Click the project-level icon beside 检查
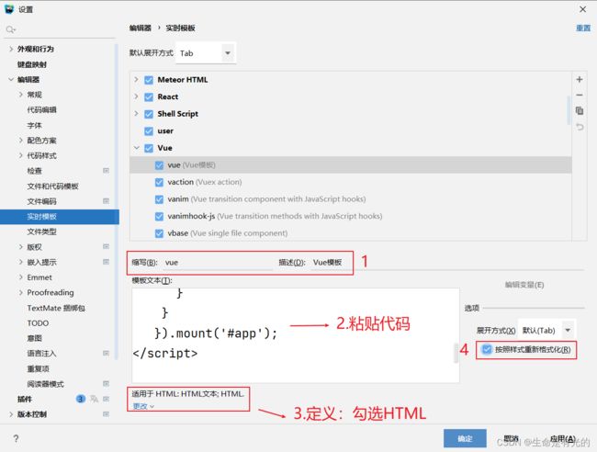The height and width of the screenshot is (452, 597). pos(106,171)
